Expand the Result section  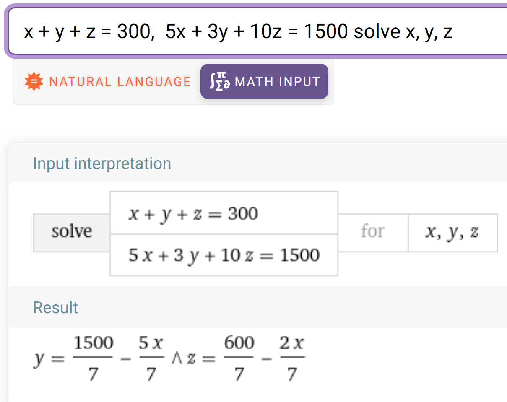55,307
